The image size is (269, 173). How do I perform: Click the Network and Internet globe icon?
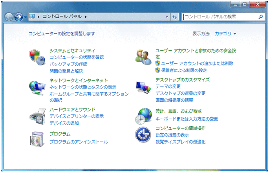click(x=37, y=88)
